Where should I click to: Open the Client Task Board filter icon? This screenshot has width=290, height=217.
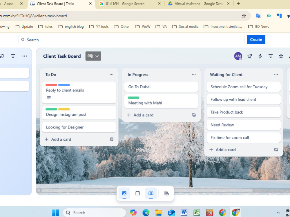tap(270, 56)
